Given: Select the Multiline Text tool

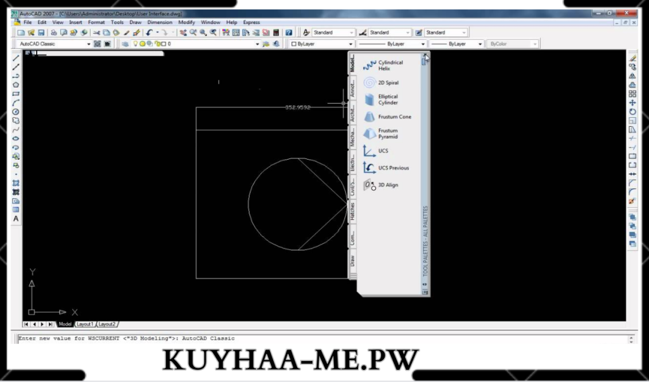Looking at the screenshot, I should (16, 219).
